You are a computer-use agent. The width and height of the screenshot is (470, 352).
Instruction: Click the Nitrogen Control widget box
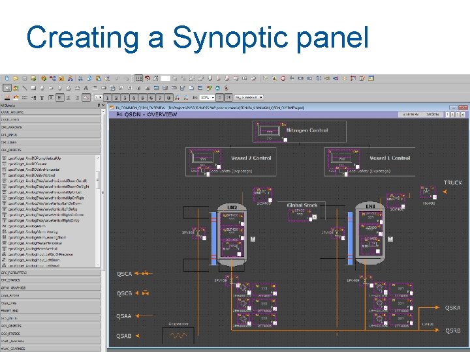(x=300, y=132)
